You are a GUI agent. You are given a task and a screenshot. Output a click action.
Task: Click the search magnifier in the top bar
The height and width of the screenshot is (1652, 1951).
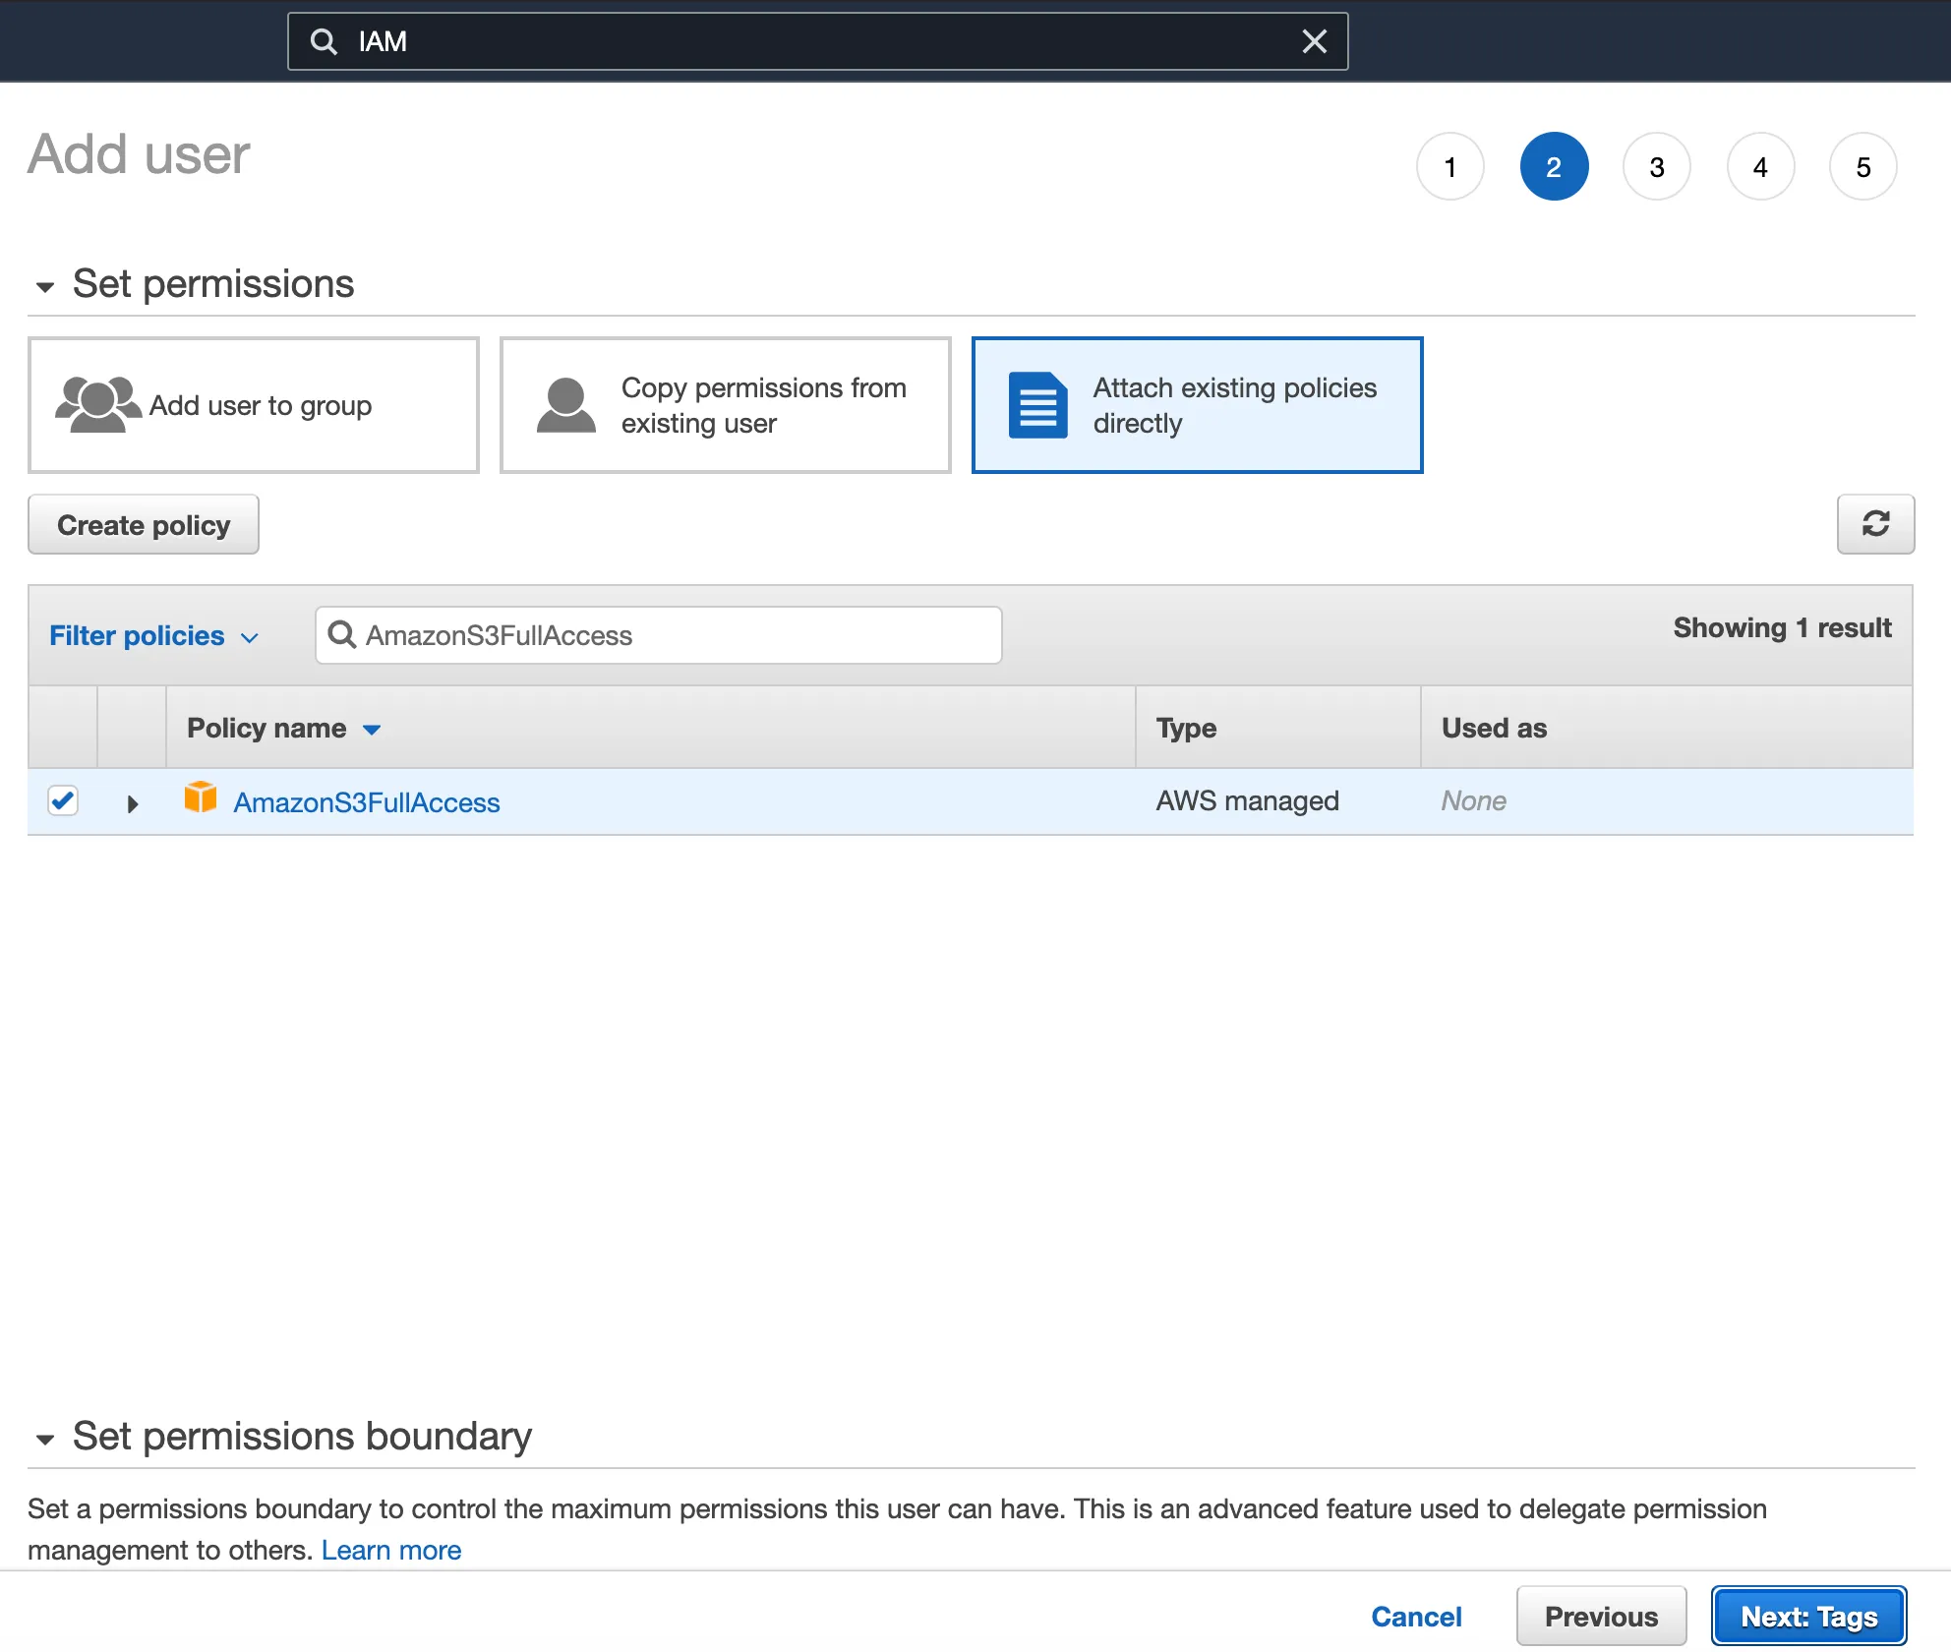pyautogui.click(x=324, y=41)
